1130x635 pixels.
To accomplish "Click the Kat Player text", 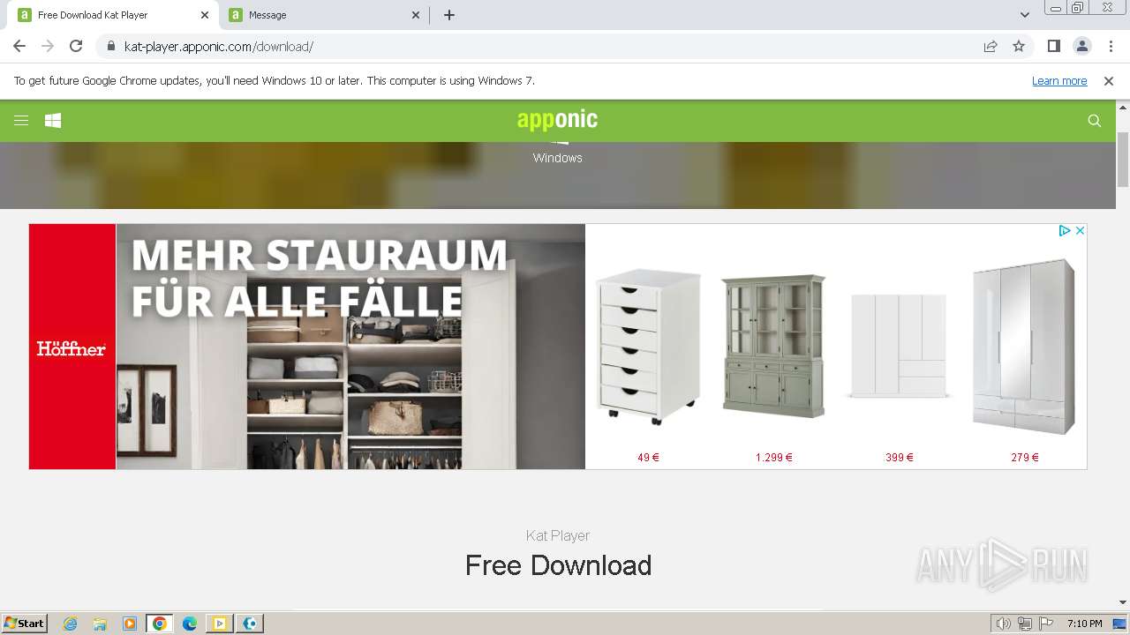I will click(558, 535).
